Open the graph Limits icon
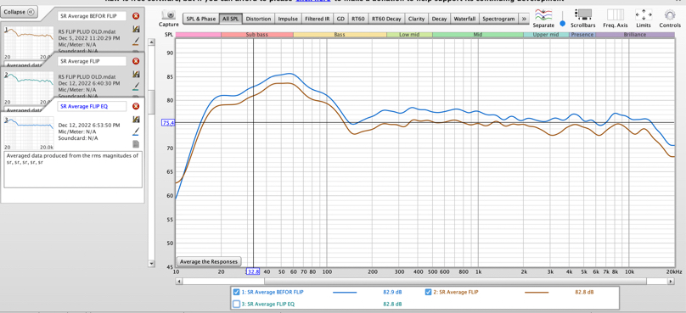The height and width of the screenshot is (313, 686). pyautogui.click(x=644, y=15)
